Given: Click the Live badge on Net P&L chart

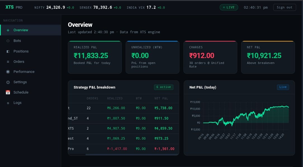Looking at the screenshot, I should [283, 87].
